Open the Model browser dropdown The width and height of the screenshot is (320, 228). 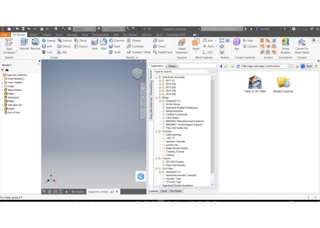7,65
